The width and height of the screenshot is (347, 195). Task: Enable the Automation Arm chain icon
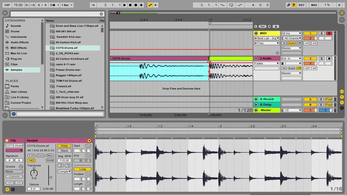150,5
